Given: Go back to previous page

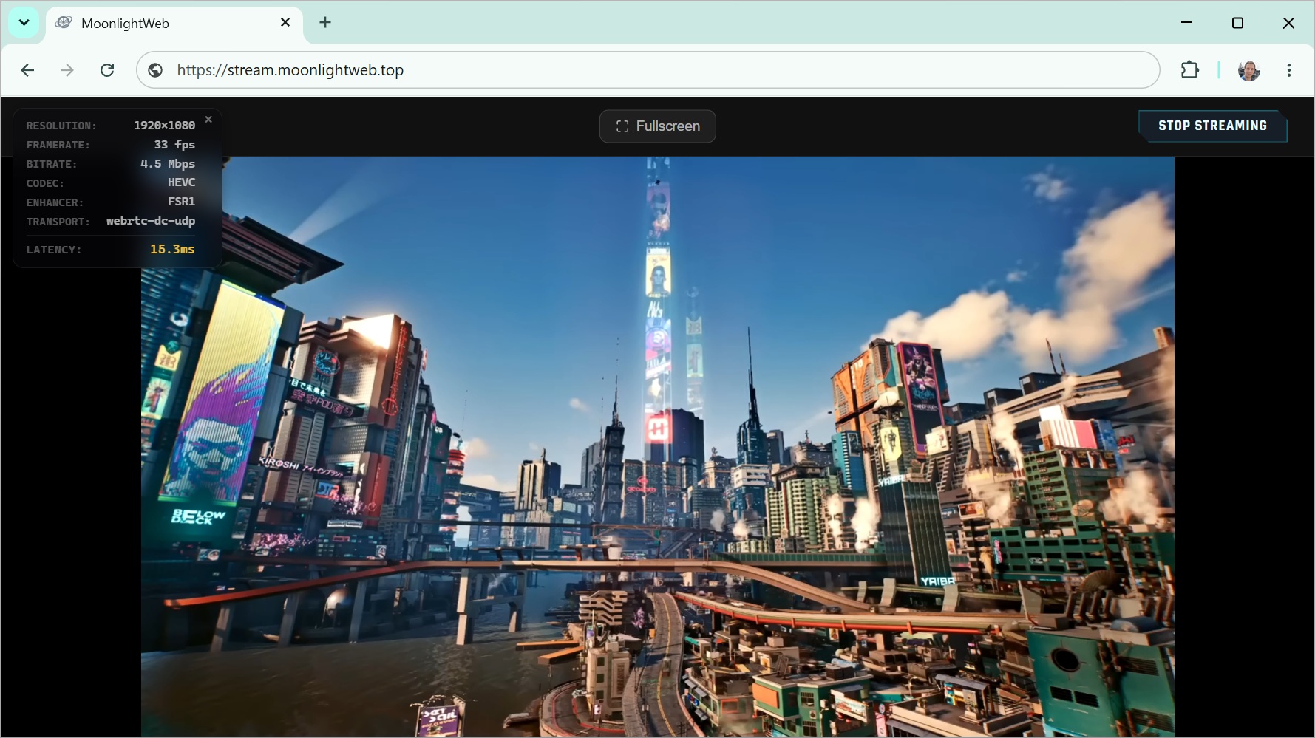Looking at the screenshot, I should 27,70.
